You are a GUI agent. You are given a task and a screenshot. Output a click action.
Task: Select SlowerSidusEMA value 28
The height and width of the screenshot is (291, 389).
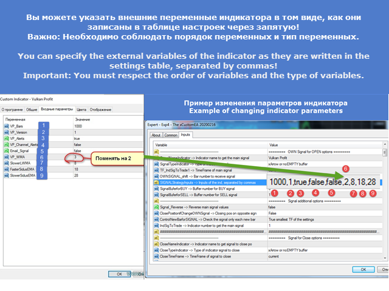click(76, 176)
